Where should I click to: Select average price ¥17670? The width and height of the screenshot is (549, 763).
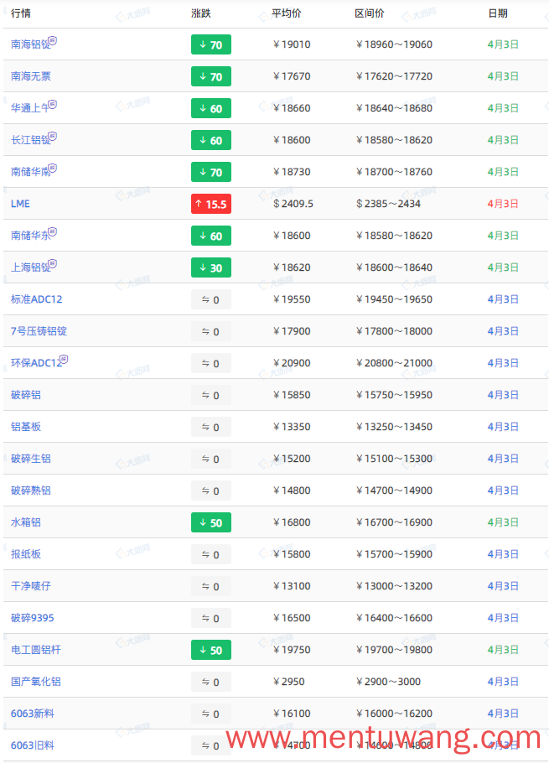coord(292,76)
